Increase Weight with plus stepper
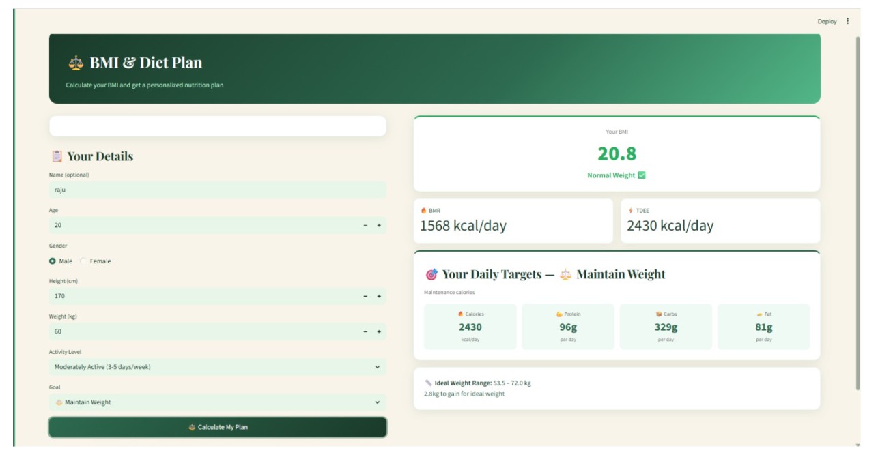The width and height of the screenshot is (878, 457). pos(379,331)
